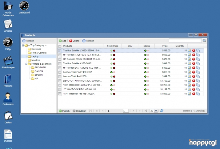Open the Orders desktop icon
The width and height of the screenshot is (220, 149).
click(x=8, y=117)
